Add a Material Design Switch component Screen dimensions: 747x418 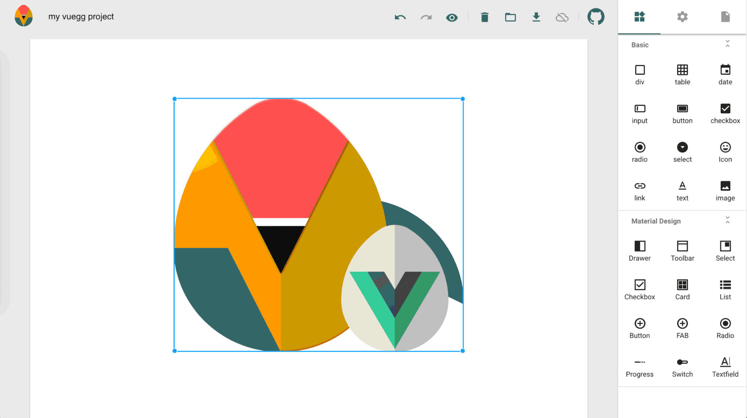pyautogui.click(x=682, y=366)
